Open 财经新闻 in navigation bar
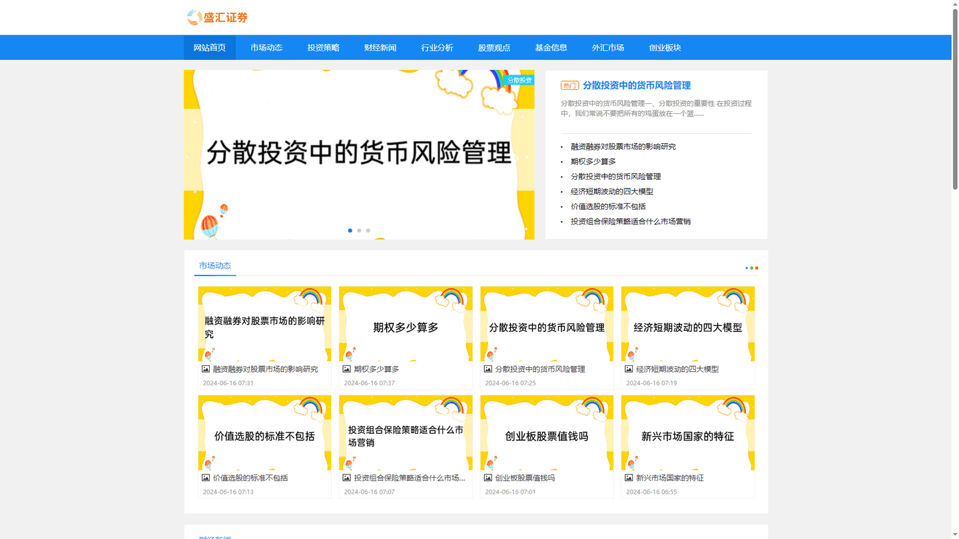The image size is (959, 539). click(380, 48)
